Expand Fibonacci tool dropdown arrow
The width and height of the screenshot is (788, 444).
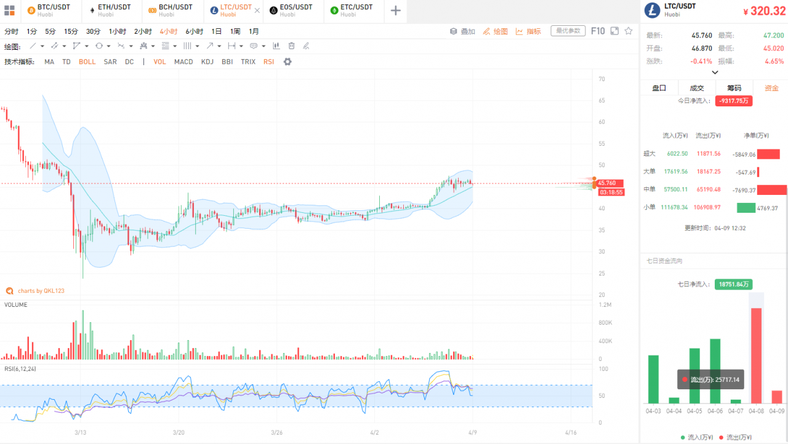click(x=175, y=46)
